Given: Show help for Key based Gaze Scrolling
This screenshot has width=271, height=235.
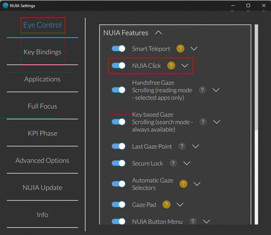Looking at the screenshot, I should 203,122.
